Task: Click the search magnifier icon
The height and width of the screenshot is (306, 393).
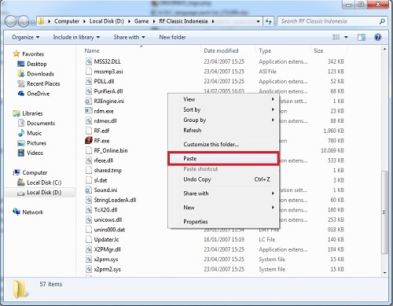Action: [x=382, y=21]
